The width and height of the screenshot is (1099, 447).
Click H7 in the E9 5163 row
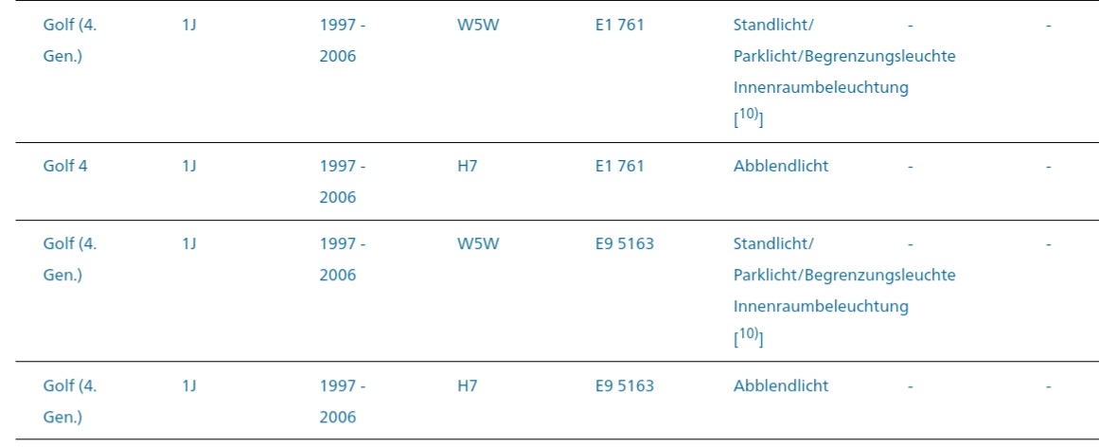pos(467,385)
